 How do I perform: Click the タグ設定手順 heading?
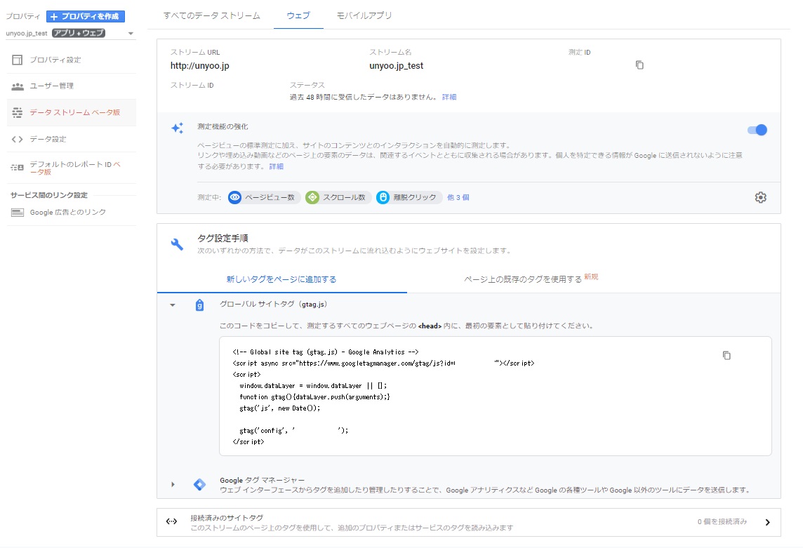pyautogui.click(x=223, y=238)
